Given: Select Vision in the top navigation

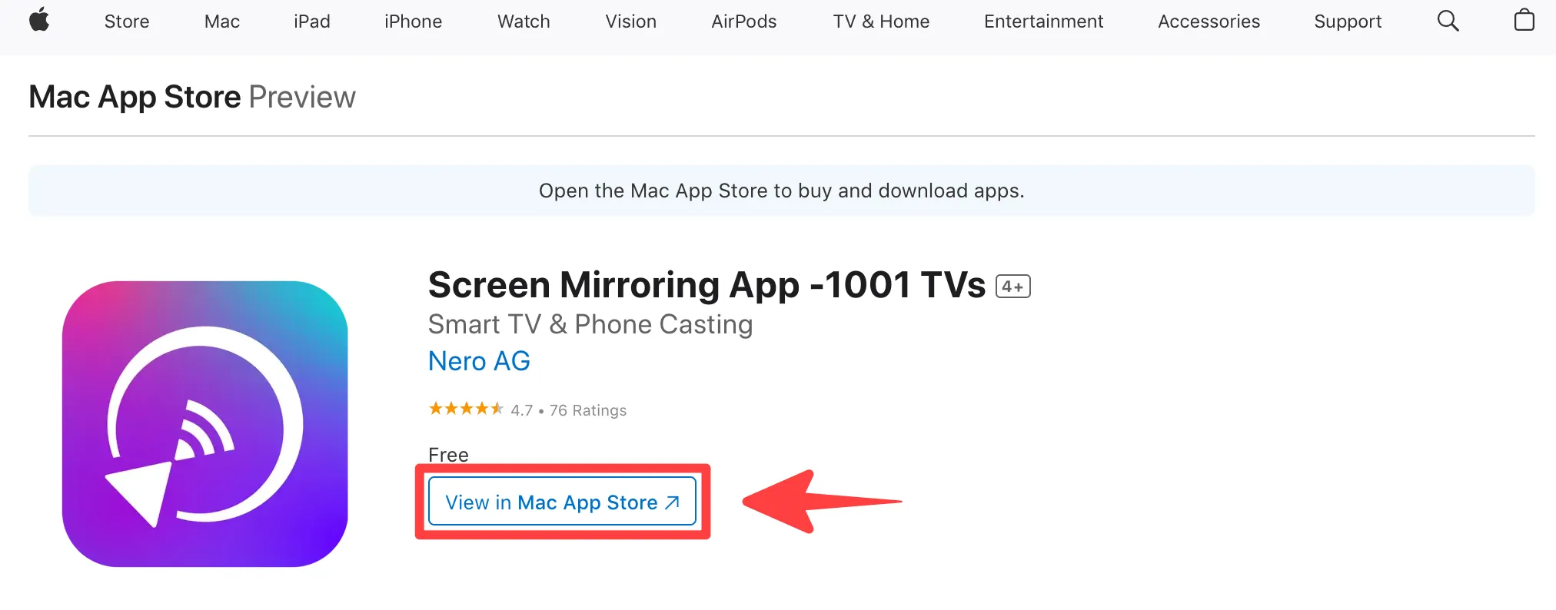Looking at the screenshot, I should pos(630,22).
